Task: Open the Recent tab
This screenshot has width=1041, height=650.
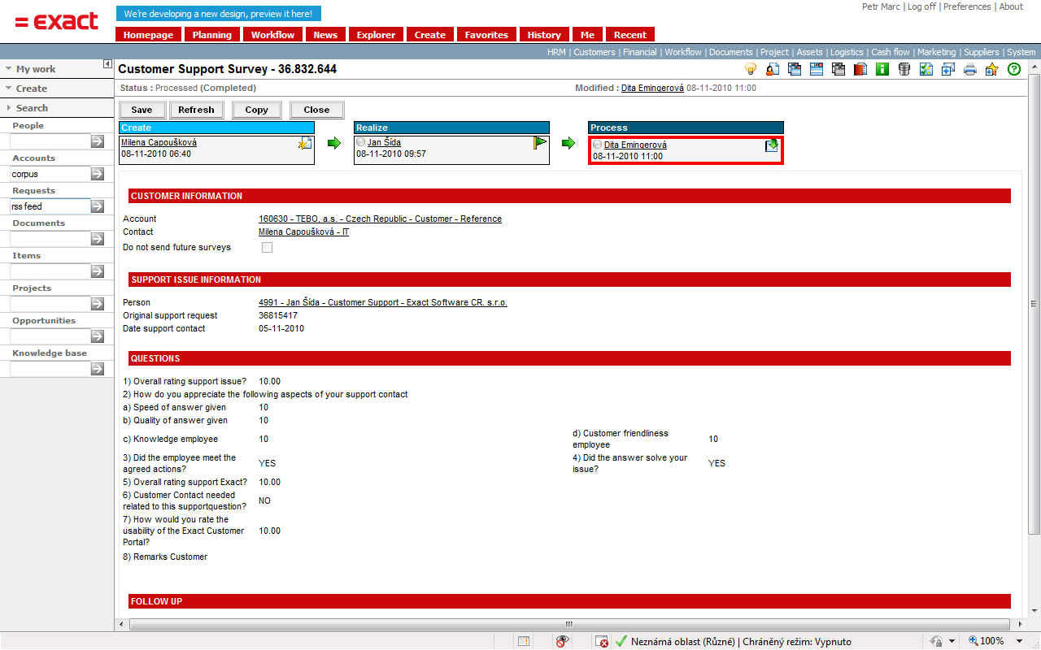Action: (630, 35)
